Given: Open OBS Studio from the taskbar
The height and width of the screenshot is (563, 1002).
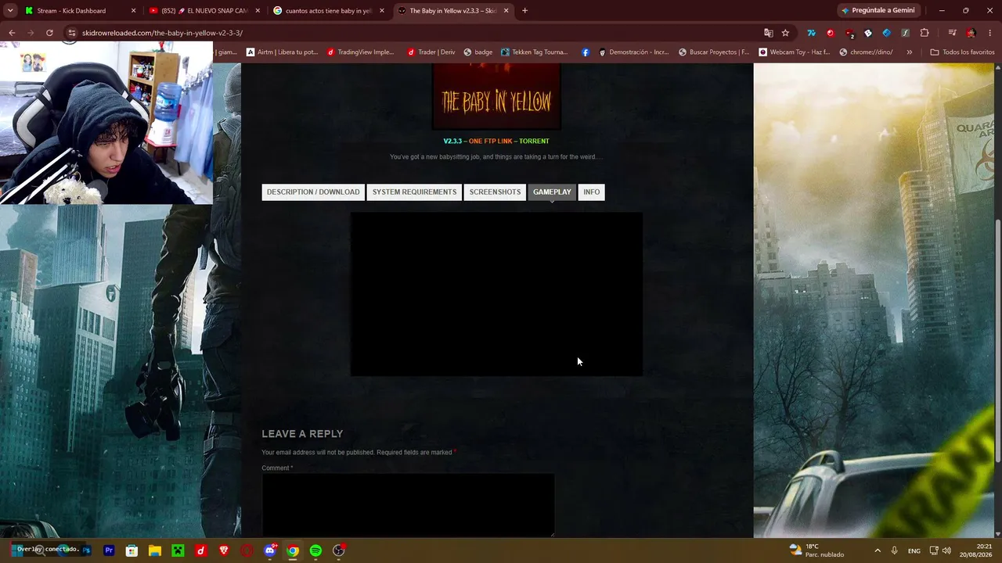Looking at the screenshot, I should click(x=339, y=550).
